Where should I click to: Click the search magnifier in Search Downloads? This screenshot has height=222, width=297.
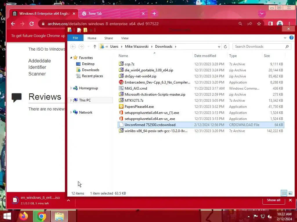click(287, 47)
